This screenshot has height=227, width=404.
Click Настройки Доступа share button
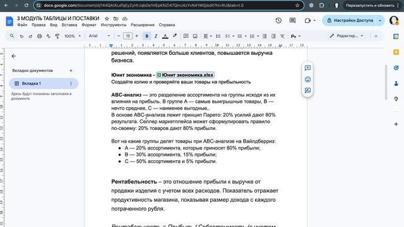pyautogui.click(x=350, y=20)
